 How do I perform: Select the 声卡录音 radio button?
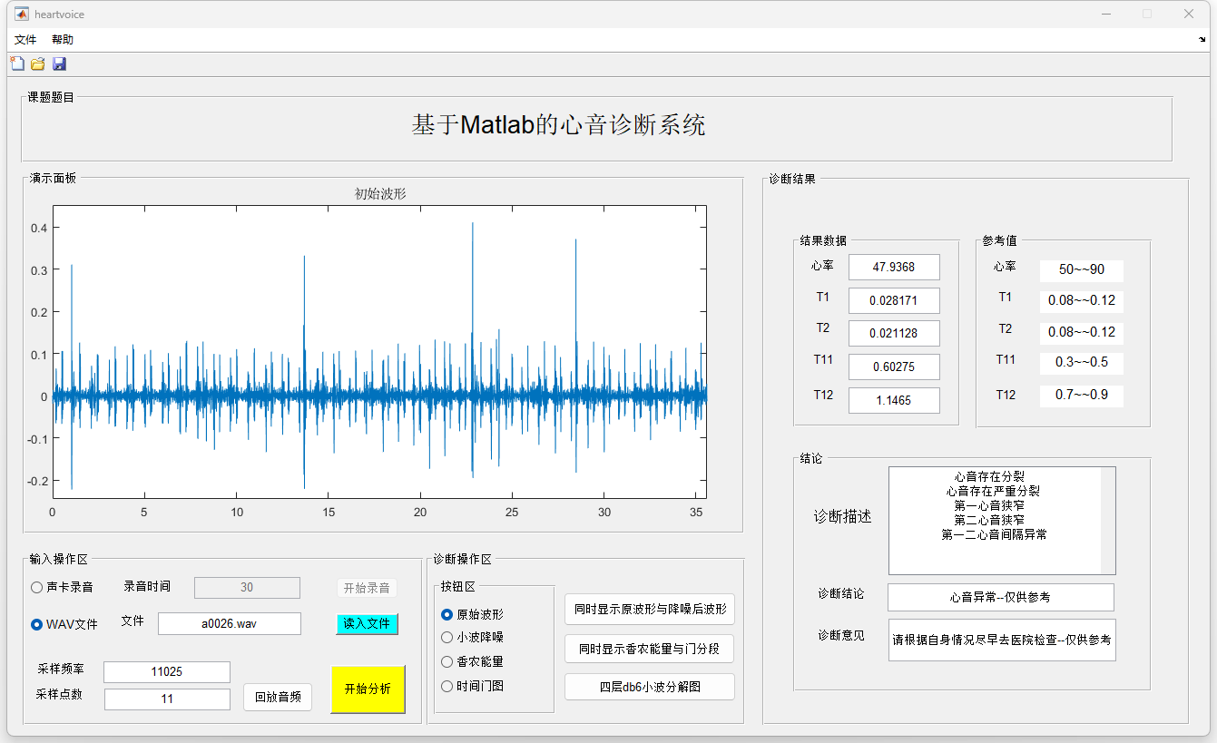click(x=37, y=587)
